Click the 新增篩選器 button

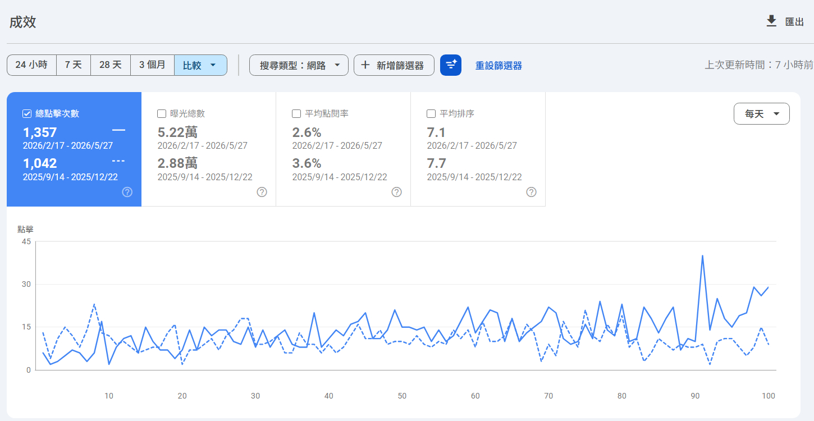(x=394, y=65)
